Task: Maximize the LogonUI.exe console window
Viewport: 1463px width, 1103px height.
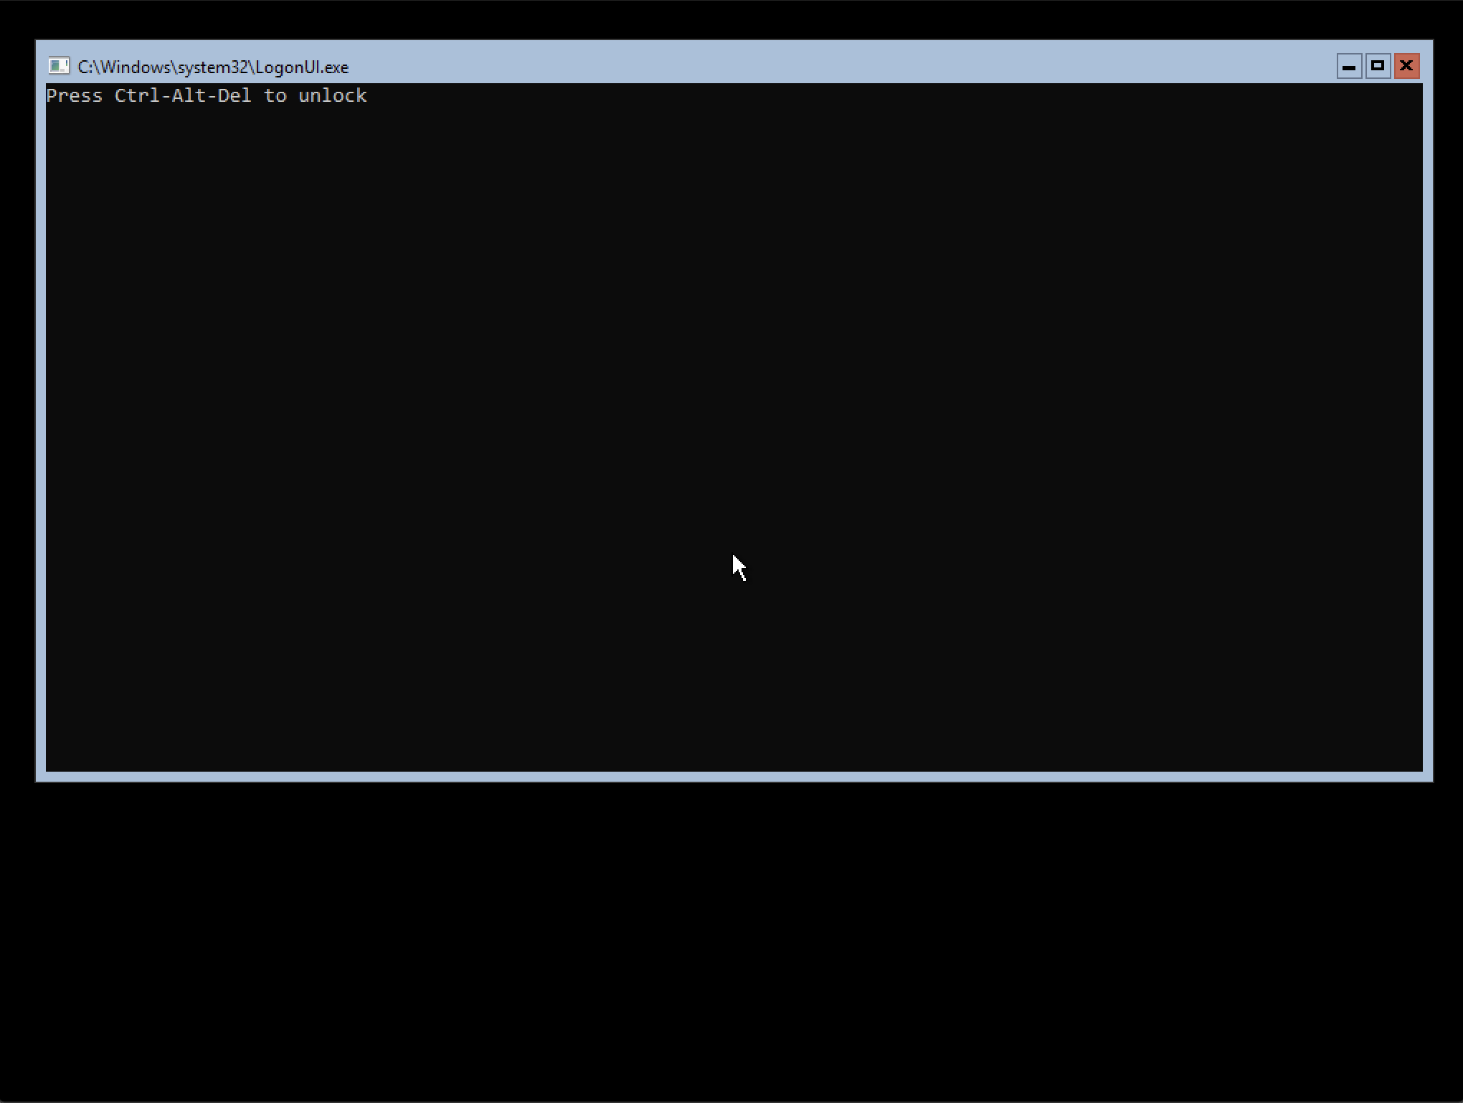Action: 1377,67
